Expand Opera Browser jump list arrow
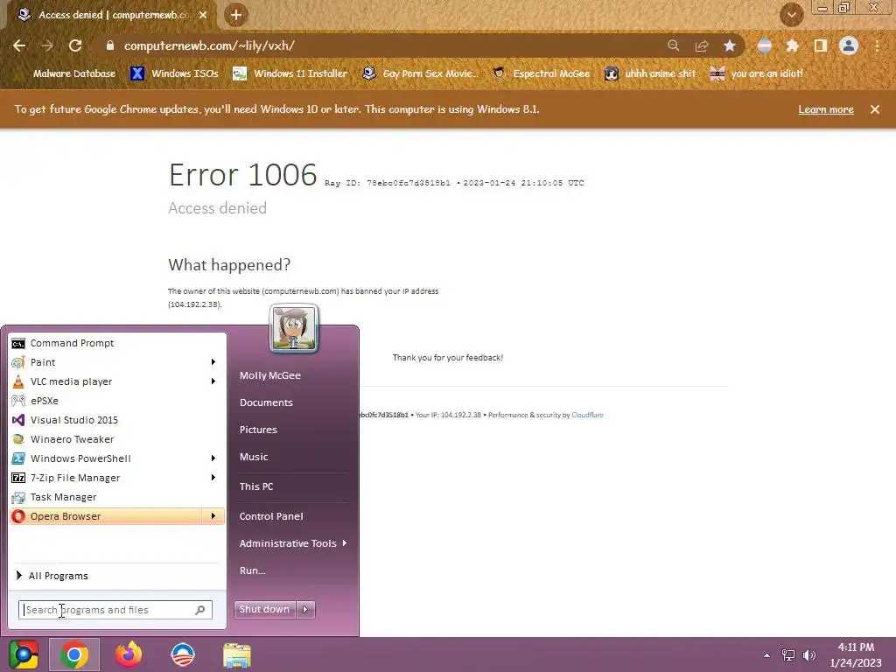The width and height of the screenshot is (896, 672). (213, 516)
